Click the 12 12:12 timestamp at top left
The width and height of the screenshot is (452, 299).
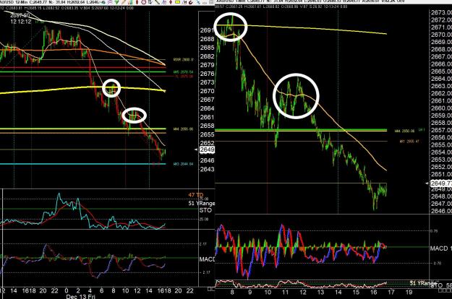pos(21,22)
